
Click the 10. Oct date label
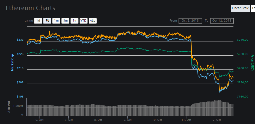pos(157,120)
